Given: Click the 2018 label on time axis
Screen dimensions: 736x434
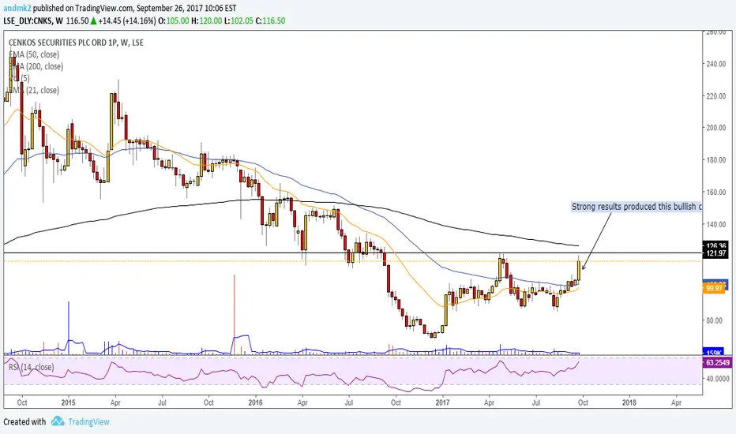Looking at the screenshot, I should pos(629,402).
